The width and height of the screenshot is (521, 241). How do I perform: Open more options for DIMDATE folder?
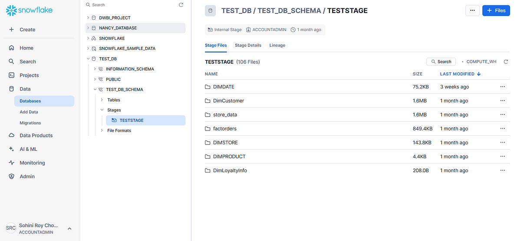click(x=502, y=87)
